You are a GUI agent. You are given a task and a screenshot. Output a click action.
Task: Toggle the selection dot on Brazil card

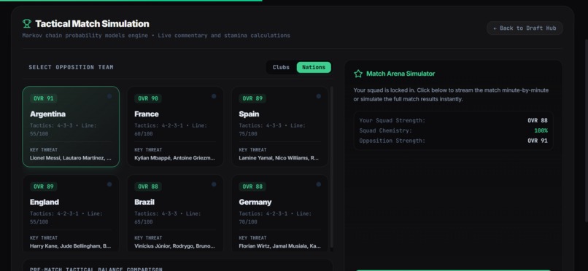[214, 184]
